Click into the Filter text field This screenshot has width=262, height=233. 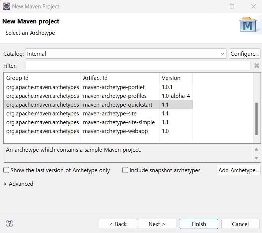tap(138, 66)
